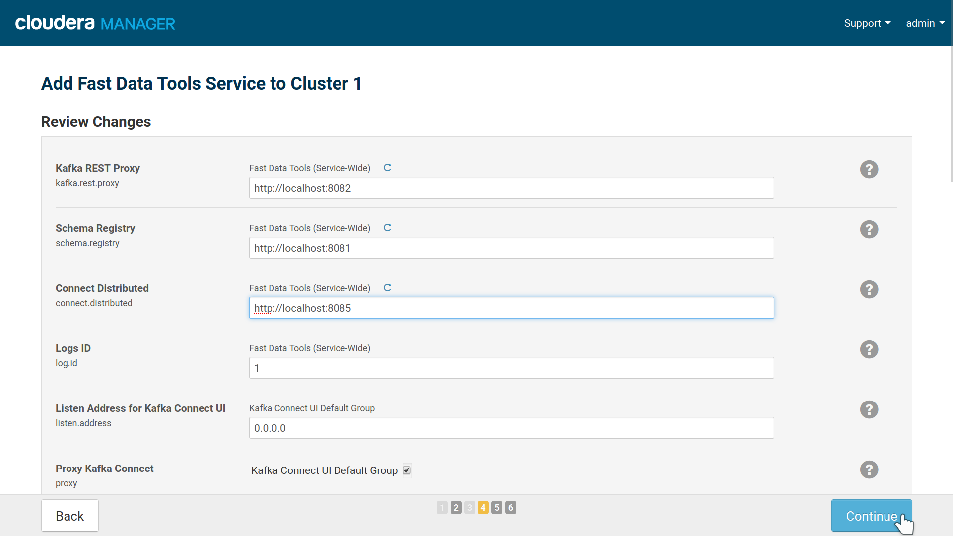Focus the Listen Address input field
Image resolution: width=953 pixels, height=536 pixels.
[511, 428]
